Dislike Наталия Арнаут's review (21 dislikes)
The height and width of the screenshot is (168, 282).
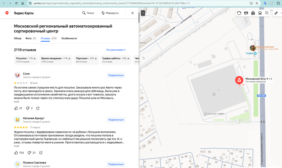31,153
